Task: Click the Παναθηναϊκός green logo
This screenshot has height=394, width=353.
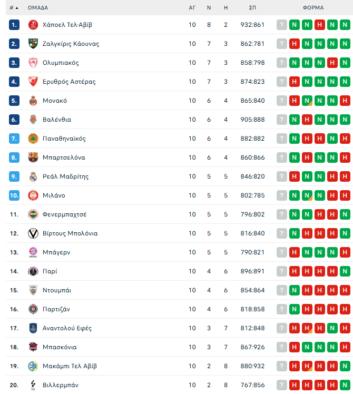Action: 33,139
